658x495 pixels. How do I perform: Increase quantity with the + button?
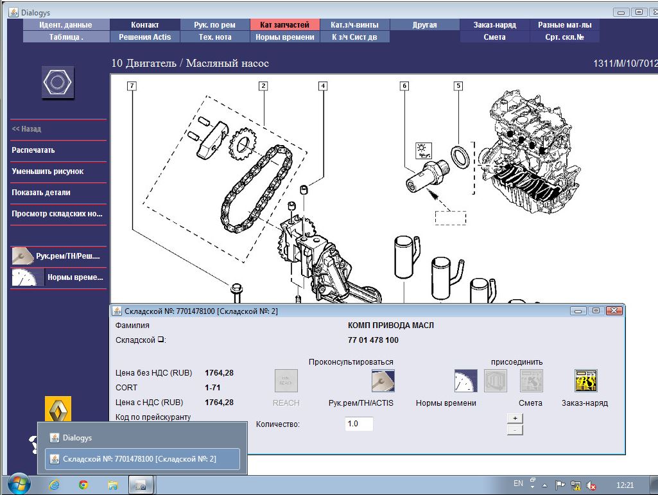515,418
